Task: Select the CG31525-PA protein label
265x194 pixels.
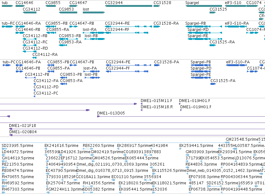Action: click(x=223, y=81)
